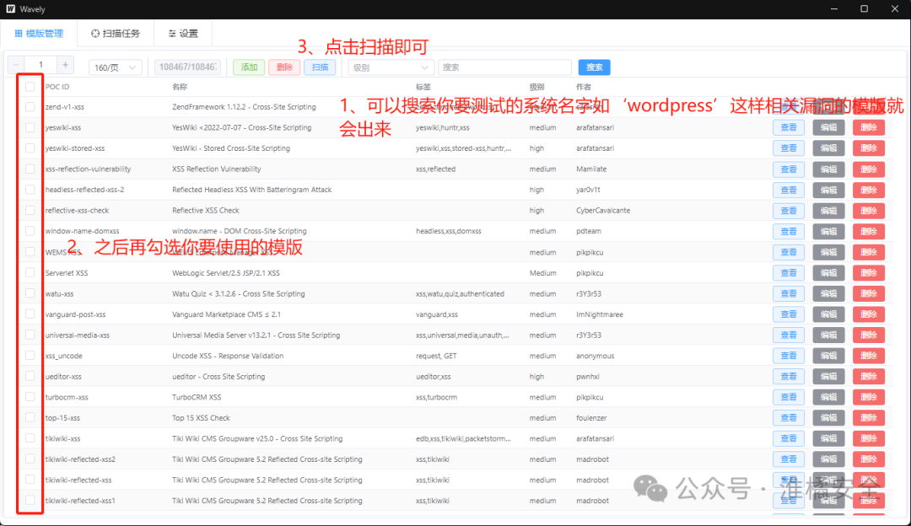Check the yeswiki-stored-xss row checkbox

tap(30, 148)
